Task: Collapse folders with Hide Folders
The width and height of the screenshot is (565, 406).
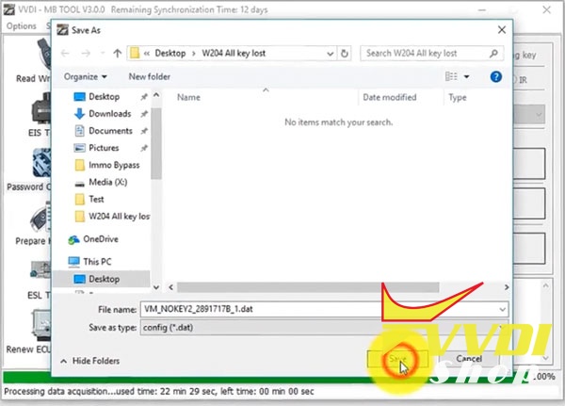Action: [x=90, y=361]
